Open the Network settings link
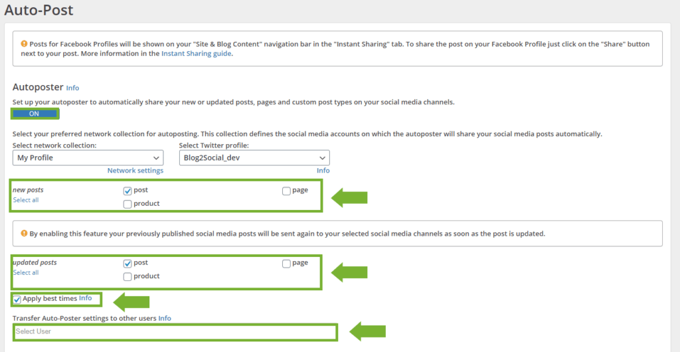The width and height of the screenshot is (680, 352). pos(135,171)
